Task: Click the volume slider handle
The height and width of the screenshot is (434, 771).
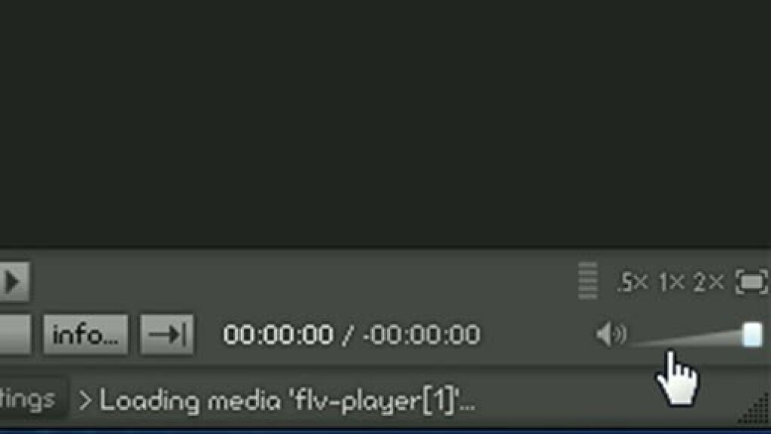Action: tap(752, 335)
